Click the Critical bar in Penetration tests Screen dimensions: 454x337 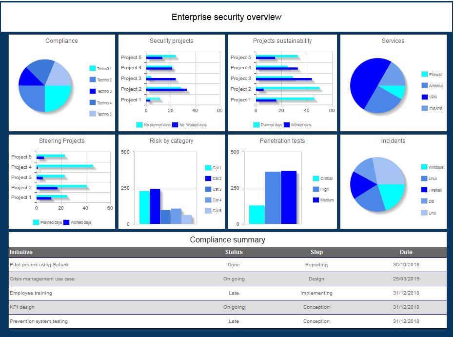pos(257,215)
